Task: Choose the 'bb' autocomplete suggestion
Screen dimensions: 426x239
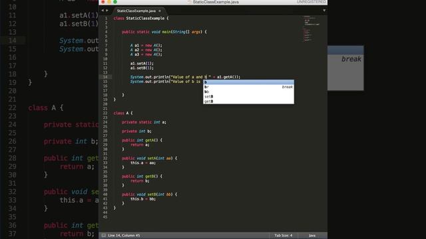Action: [248, 92]
